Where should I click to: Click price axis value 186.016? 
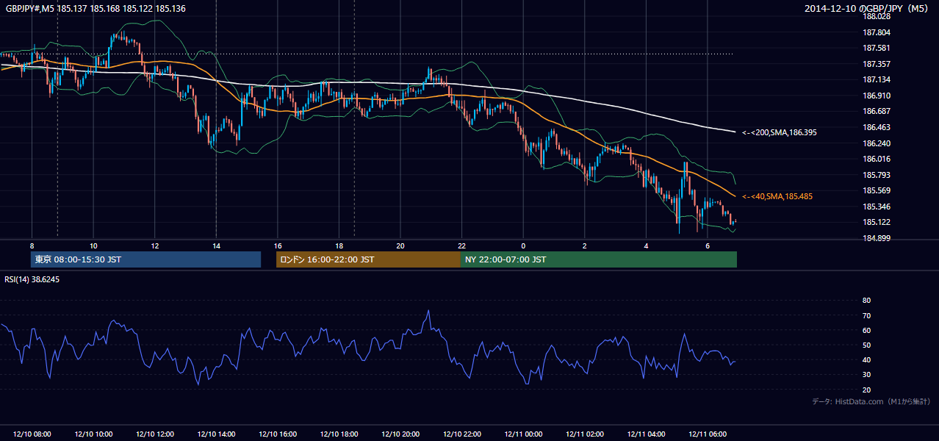877,159
